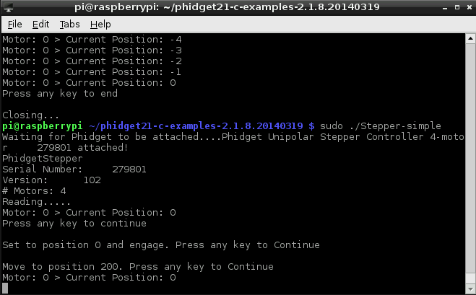Screen dimensions: 476x295
Task: Click the window title bar text
Action: 227,7
